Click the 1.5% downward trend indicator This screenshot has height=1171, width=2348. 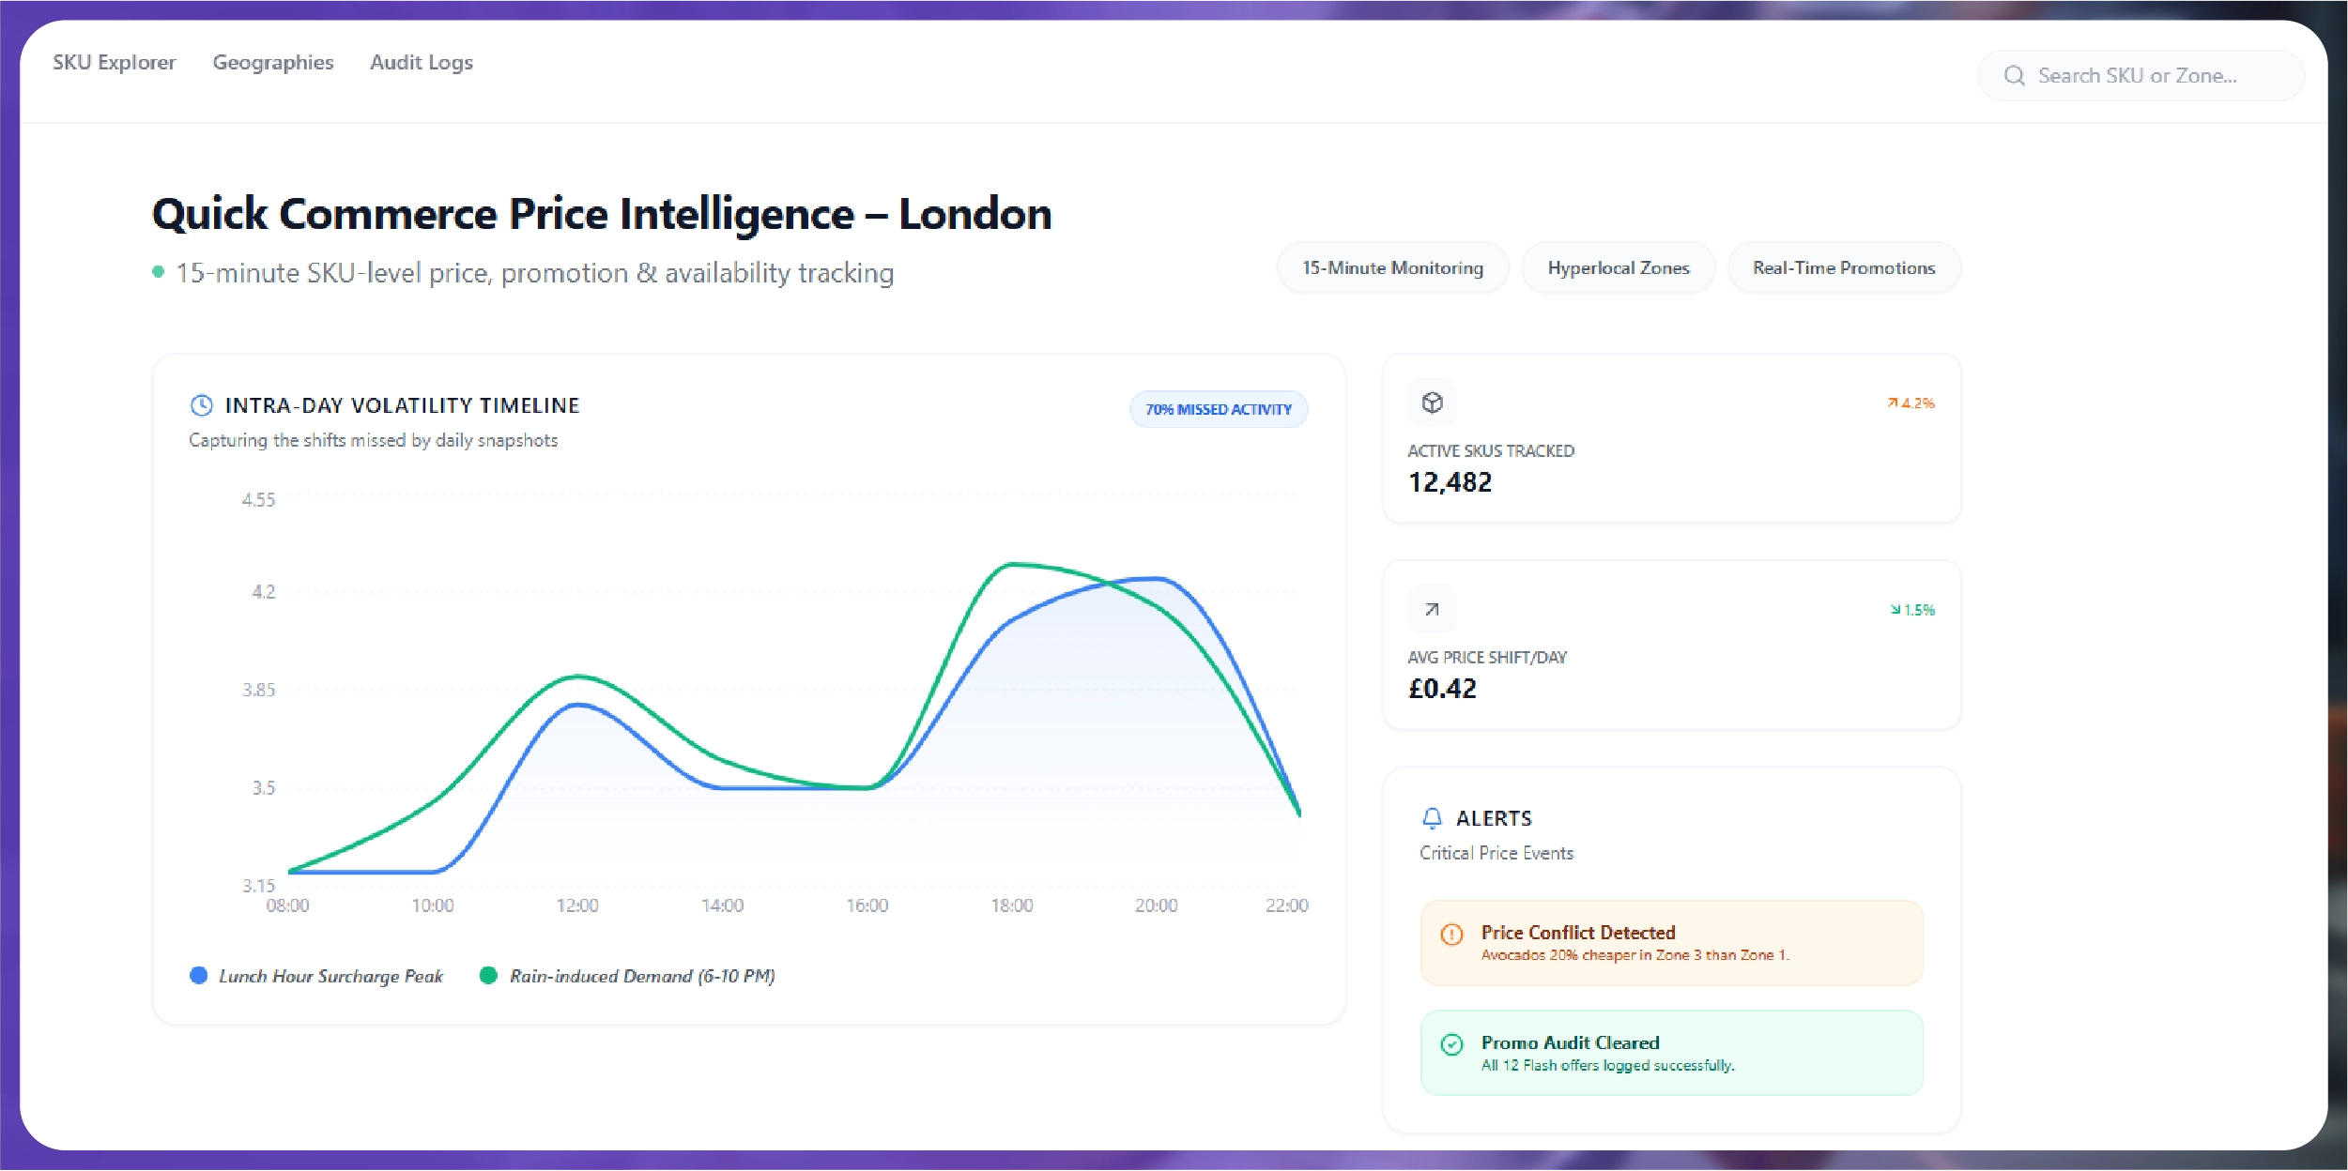(x=1912, y=610)
